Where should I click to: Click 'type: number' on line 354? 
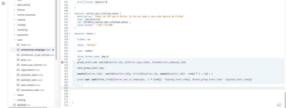point(85,51)
